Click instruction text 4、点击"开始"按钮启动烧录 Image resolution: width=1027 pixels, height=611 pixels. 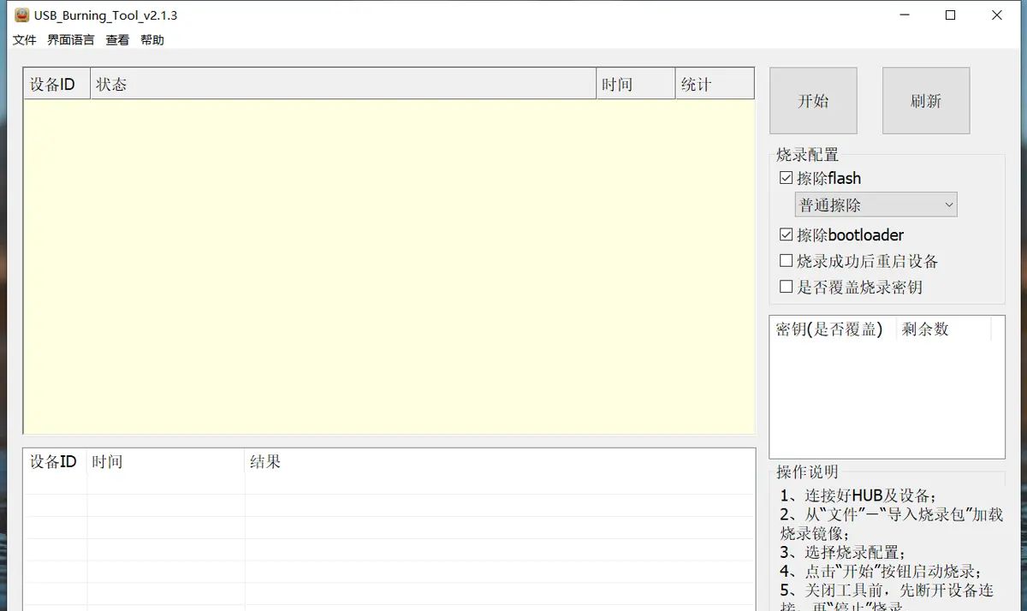tap(881, 571)
